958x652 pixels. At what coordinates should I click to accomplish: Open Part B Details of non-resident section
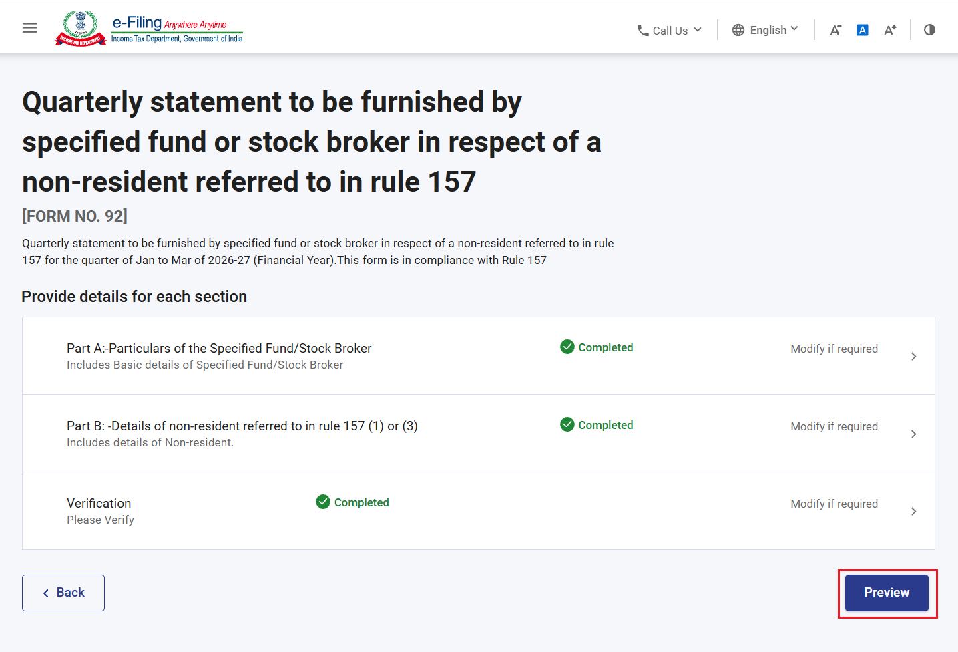[x=479, y=434]
